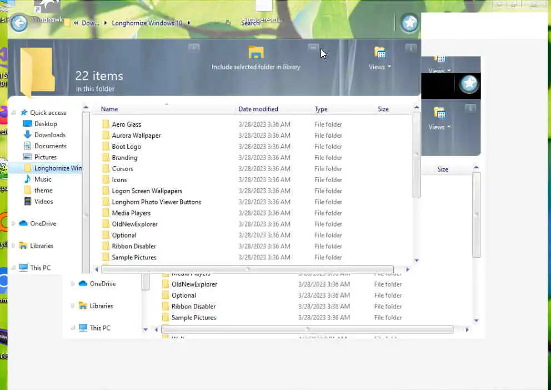Select Optional folder icon in front window

pyautogui.click(x=106, y=235)
